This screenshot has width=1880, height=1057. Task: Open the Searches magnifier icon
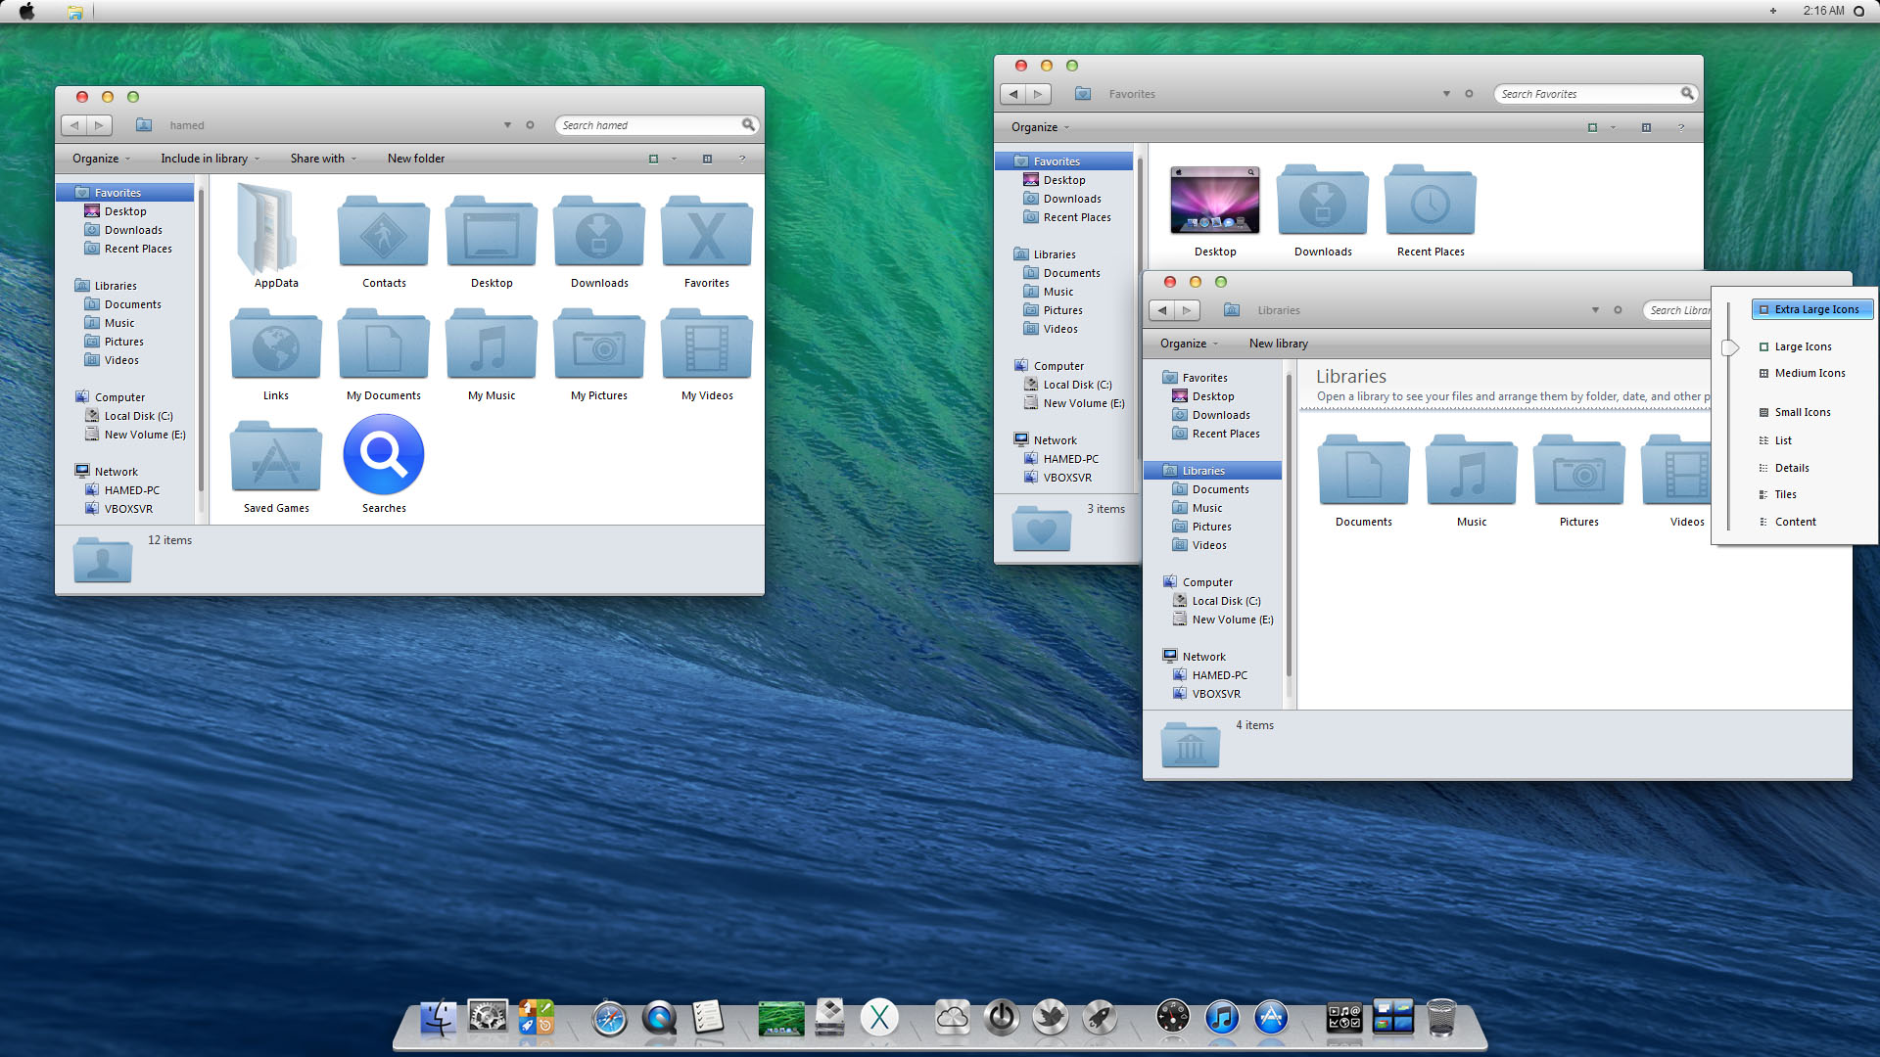[x=384, y=454]
